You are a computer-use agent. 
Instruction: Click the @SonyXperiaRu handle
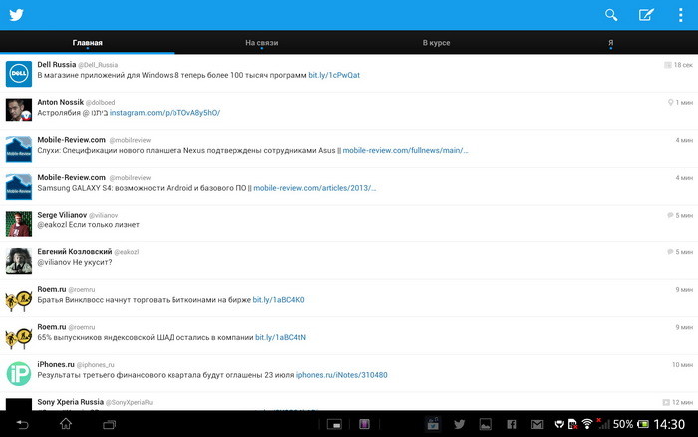[129, 402]
